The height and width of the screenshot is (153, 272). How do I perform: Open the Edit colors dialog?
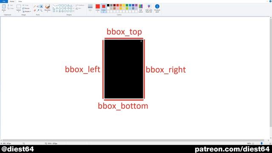click(x=141, y=8)
